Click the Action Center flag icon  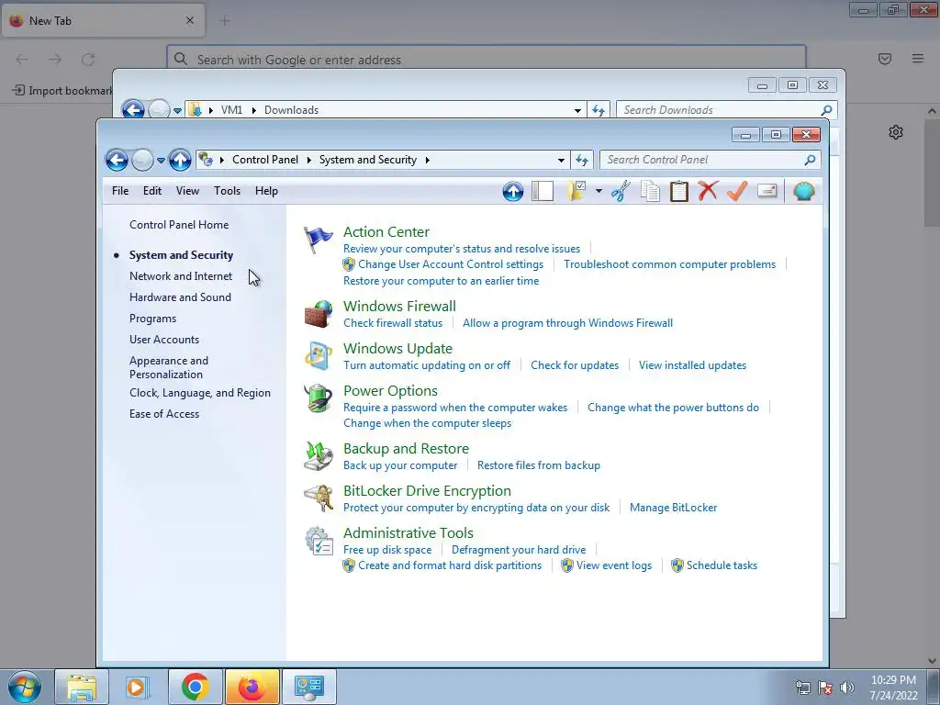coord(318,241)
